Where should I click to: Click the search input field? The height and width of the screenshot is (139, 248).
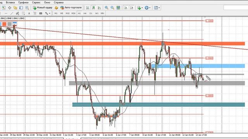pyautogui.click(x=236, y=8)
